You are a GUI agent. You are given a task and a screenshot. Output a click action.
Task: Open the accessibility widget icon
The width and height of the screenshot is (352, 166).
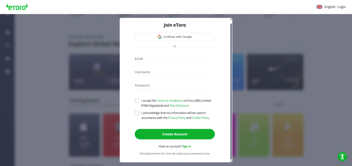[x=342, y=157]
